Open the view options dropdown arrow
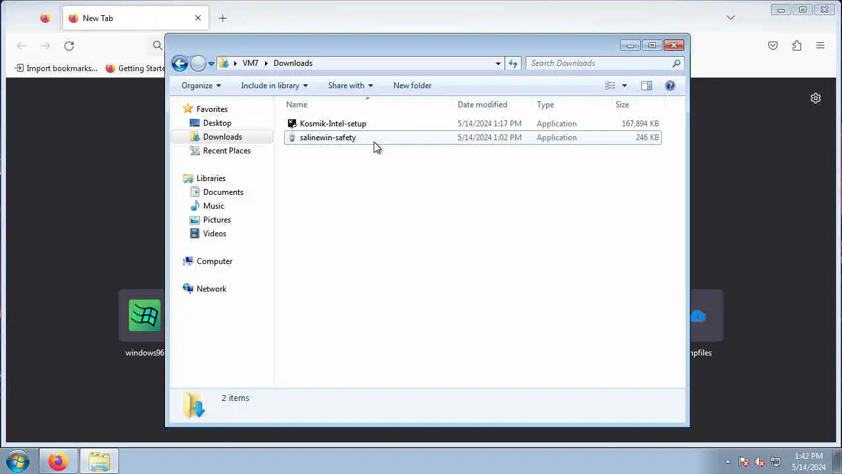The height and width of the screenshot is (474, 842). click(x=624, y=86)
